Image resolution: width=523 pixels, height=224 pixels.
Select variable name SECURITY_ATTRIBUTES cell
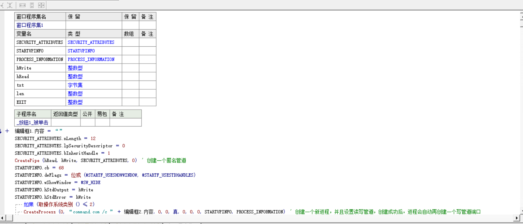pyautogui.click(x=40, y=42)
